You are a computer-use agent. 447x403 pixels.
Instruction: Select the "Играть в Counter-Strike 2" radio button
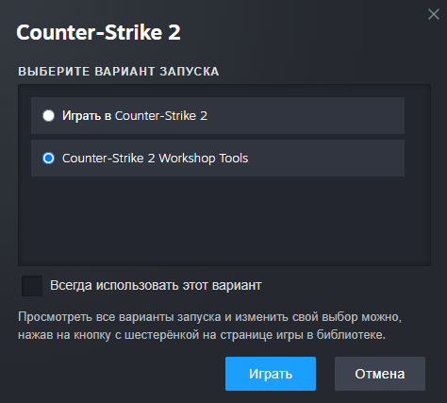(49, 115)
